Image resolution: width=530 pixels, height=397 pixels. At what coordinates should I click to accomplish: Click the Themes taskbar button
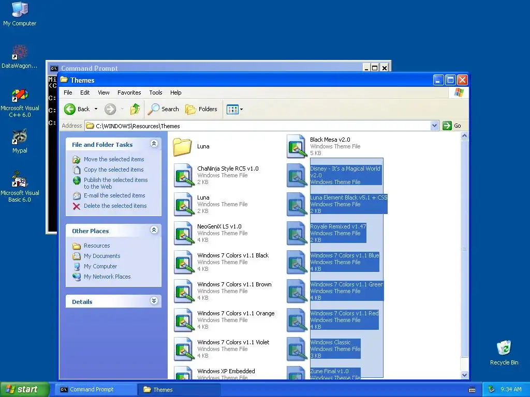179,390
